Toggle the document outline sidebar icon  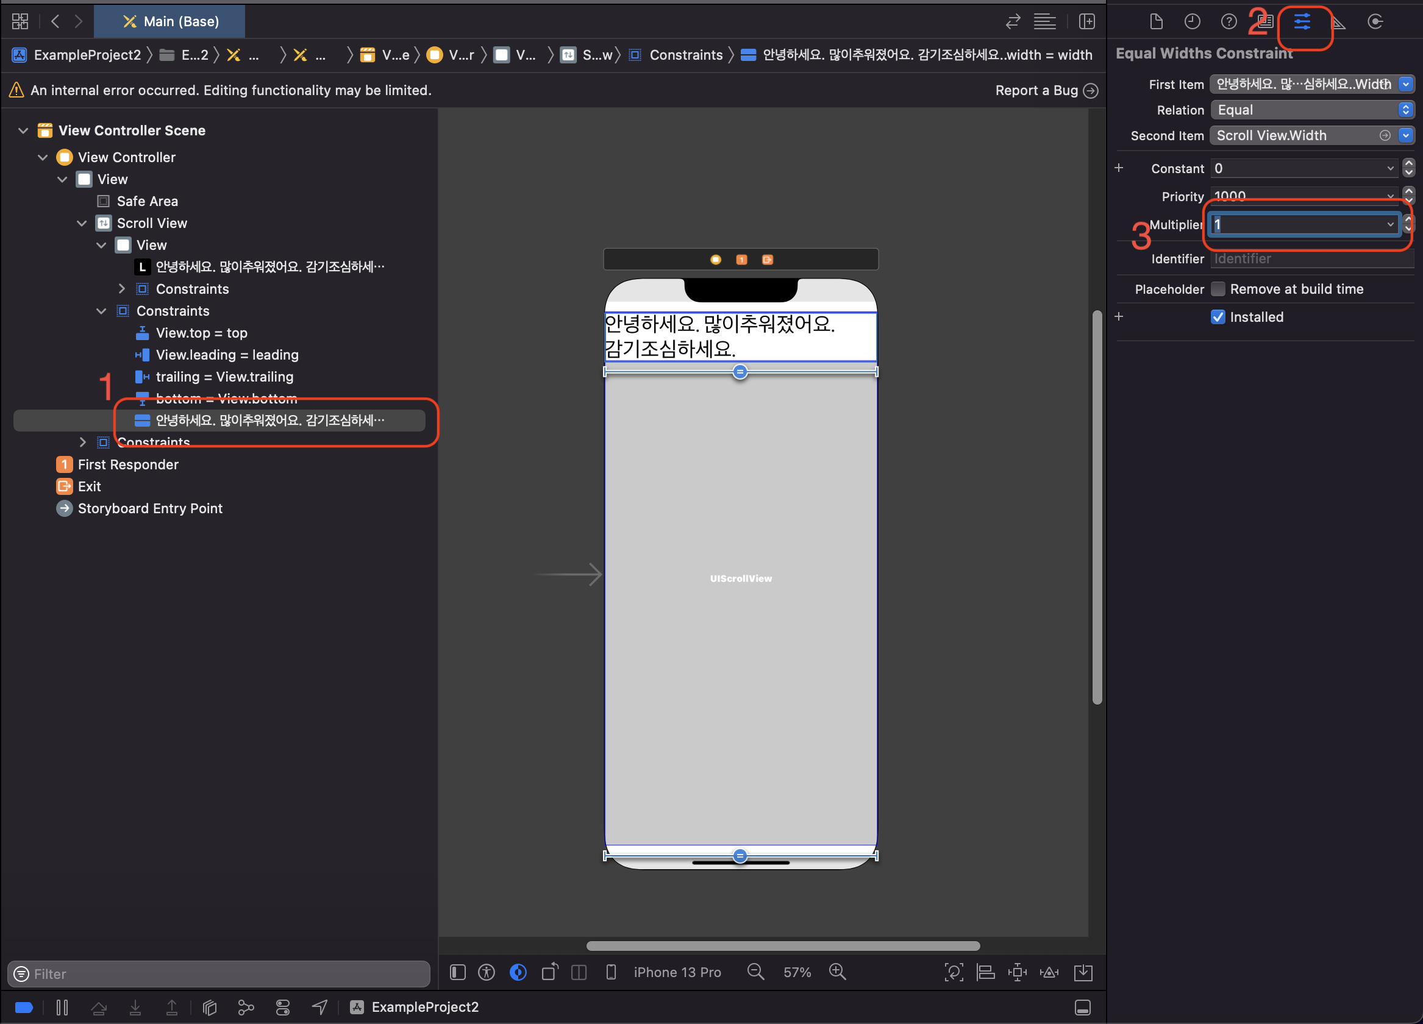(457, 972)
